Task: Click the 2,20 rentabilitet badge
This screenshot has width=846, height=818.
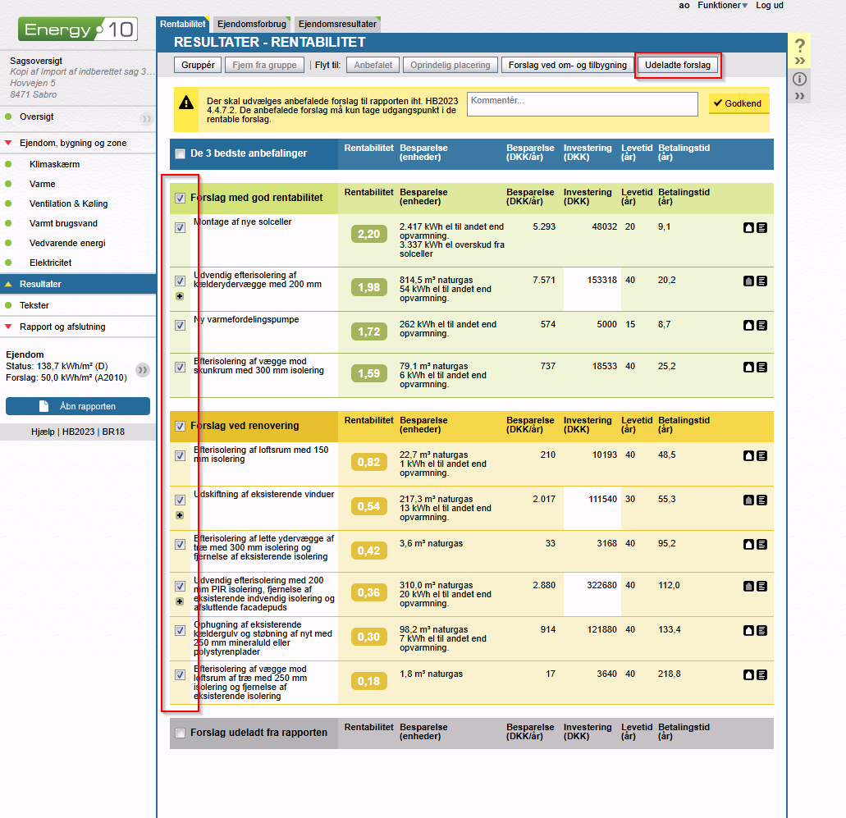Action: [x=368, y=235]
